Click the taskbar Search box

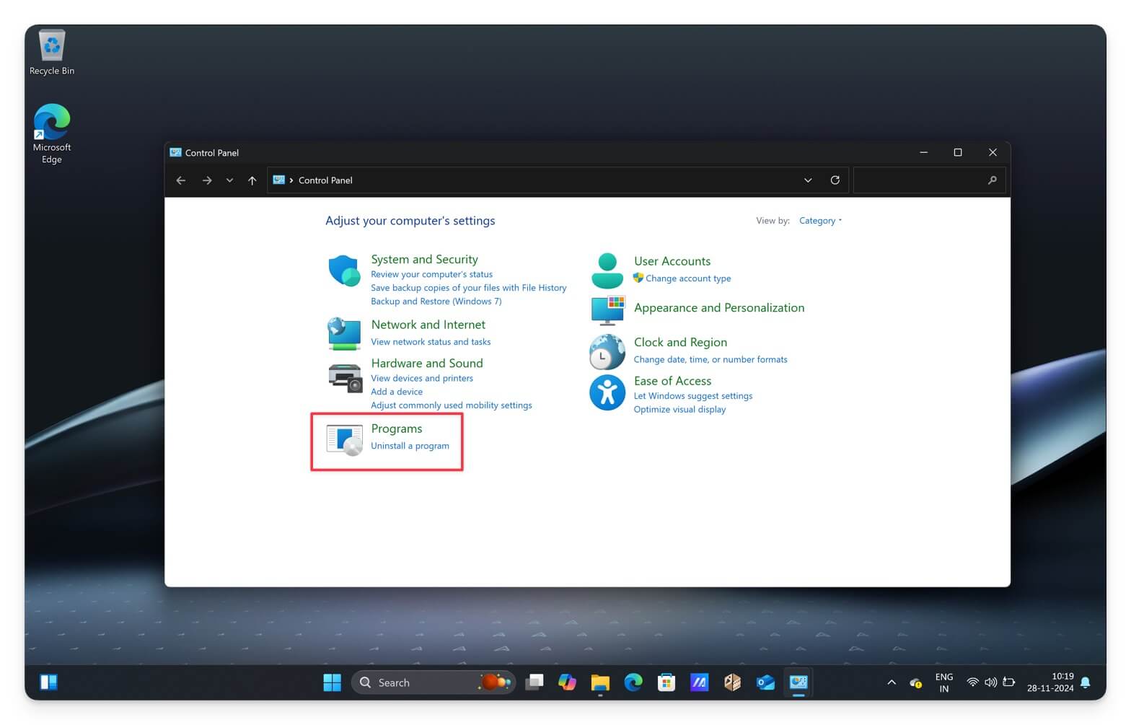click(434, 682)
